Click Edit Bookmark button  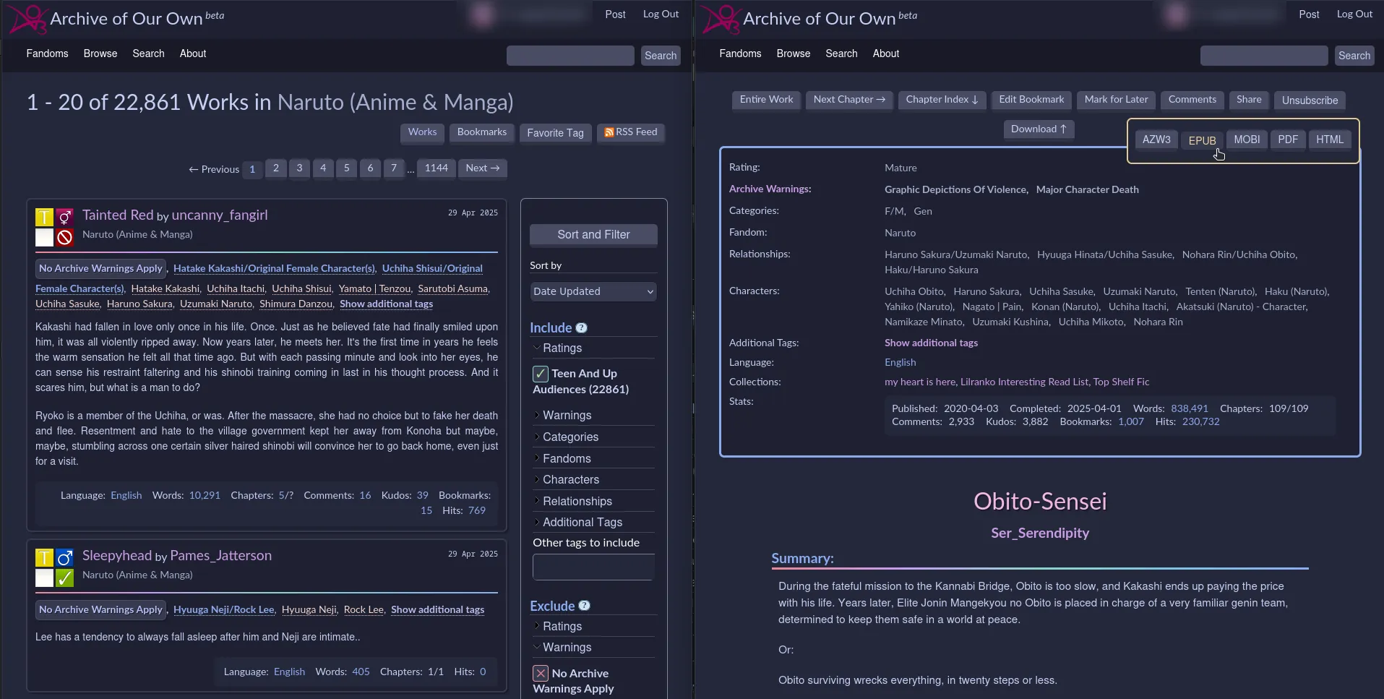click(x=1031, y=100)
